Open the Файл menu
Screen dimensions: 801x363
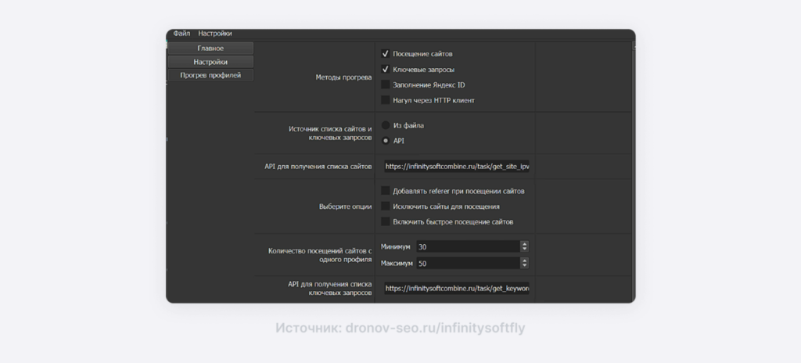click(181, 34)
